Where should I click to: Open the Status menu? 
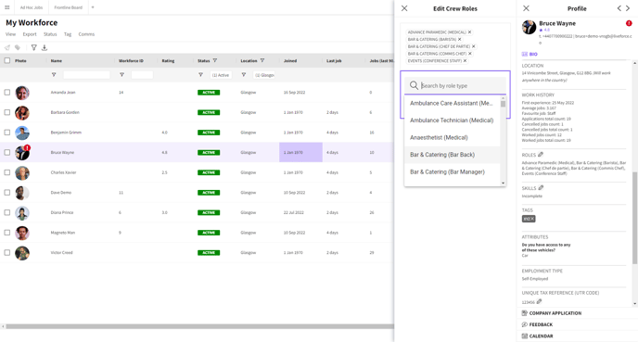pyautogui.click(x=50, y=34)
